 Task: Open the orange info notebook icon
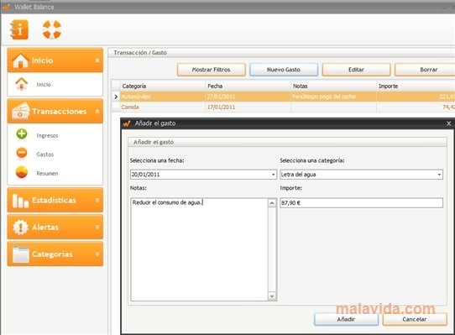click(x=19, y=29)
